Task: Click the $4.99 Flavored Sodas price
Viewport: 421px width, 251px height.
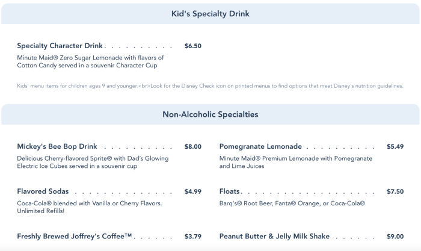Action: pos(193,191)
